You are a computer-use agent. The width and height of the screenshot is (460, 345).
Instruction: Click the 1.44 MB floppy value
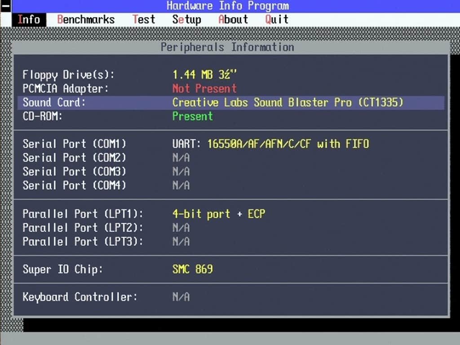coord(204,75)
